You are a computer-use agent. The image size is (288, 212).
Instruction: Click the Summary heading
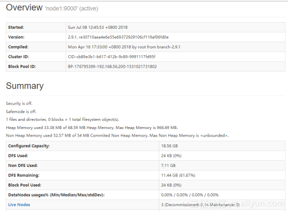pyautogui.click(x=24, y=86)
